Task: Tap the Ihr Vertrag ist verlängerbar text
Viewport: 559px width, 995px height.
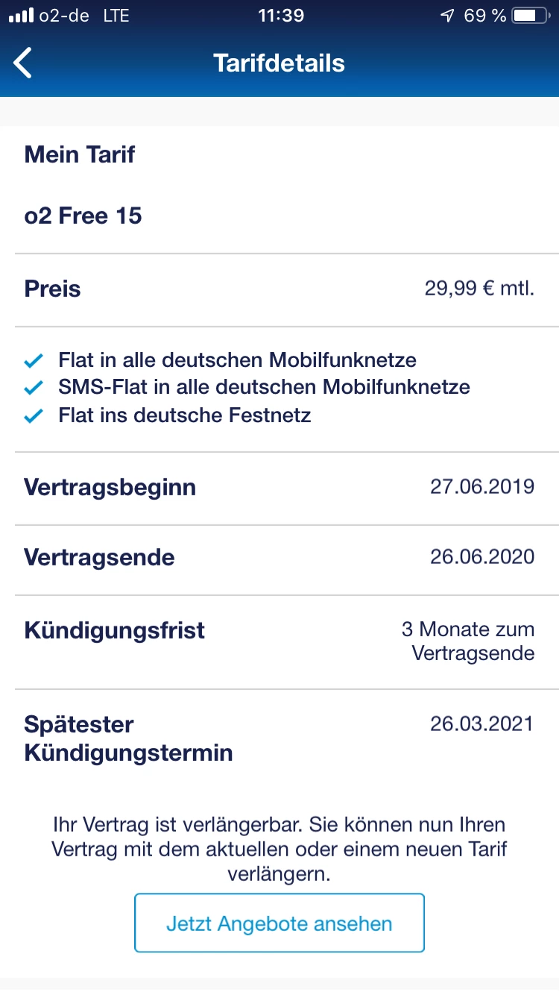Action: click(279, 849)
